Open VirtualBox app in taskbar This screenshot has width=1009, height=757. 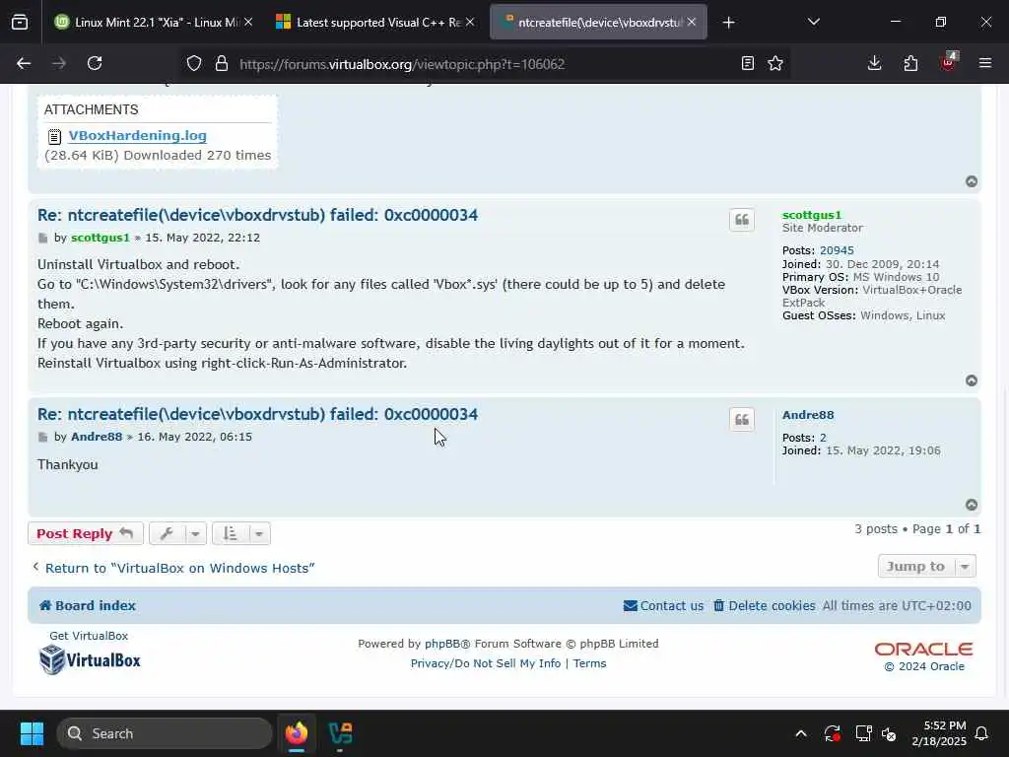tap(340, 733)
